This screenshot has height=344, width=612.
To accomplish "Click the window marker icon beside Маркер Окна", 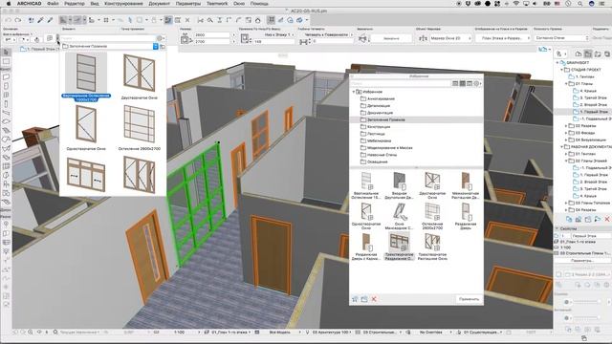I will tap(423, 38).
